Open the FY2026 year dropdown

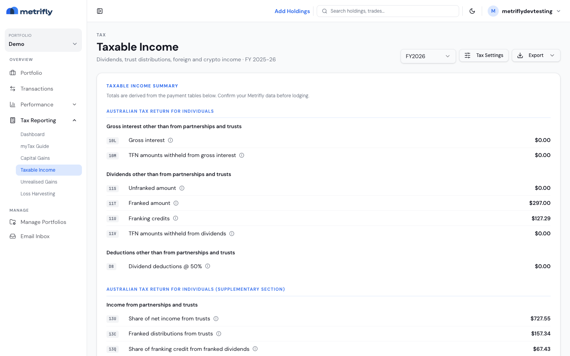[428, 56]
